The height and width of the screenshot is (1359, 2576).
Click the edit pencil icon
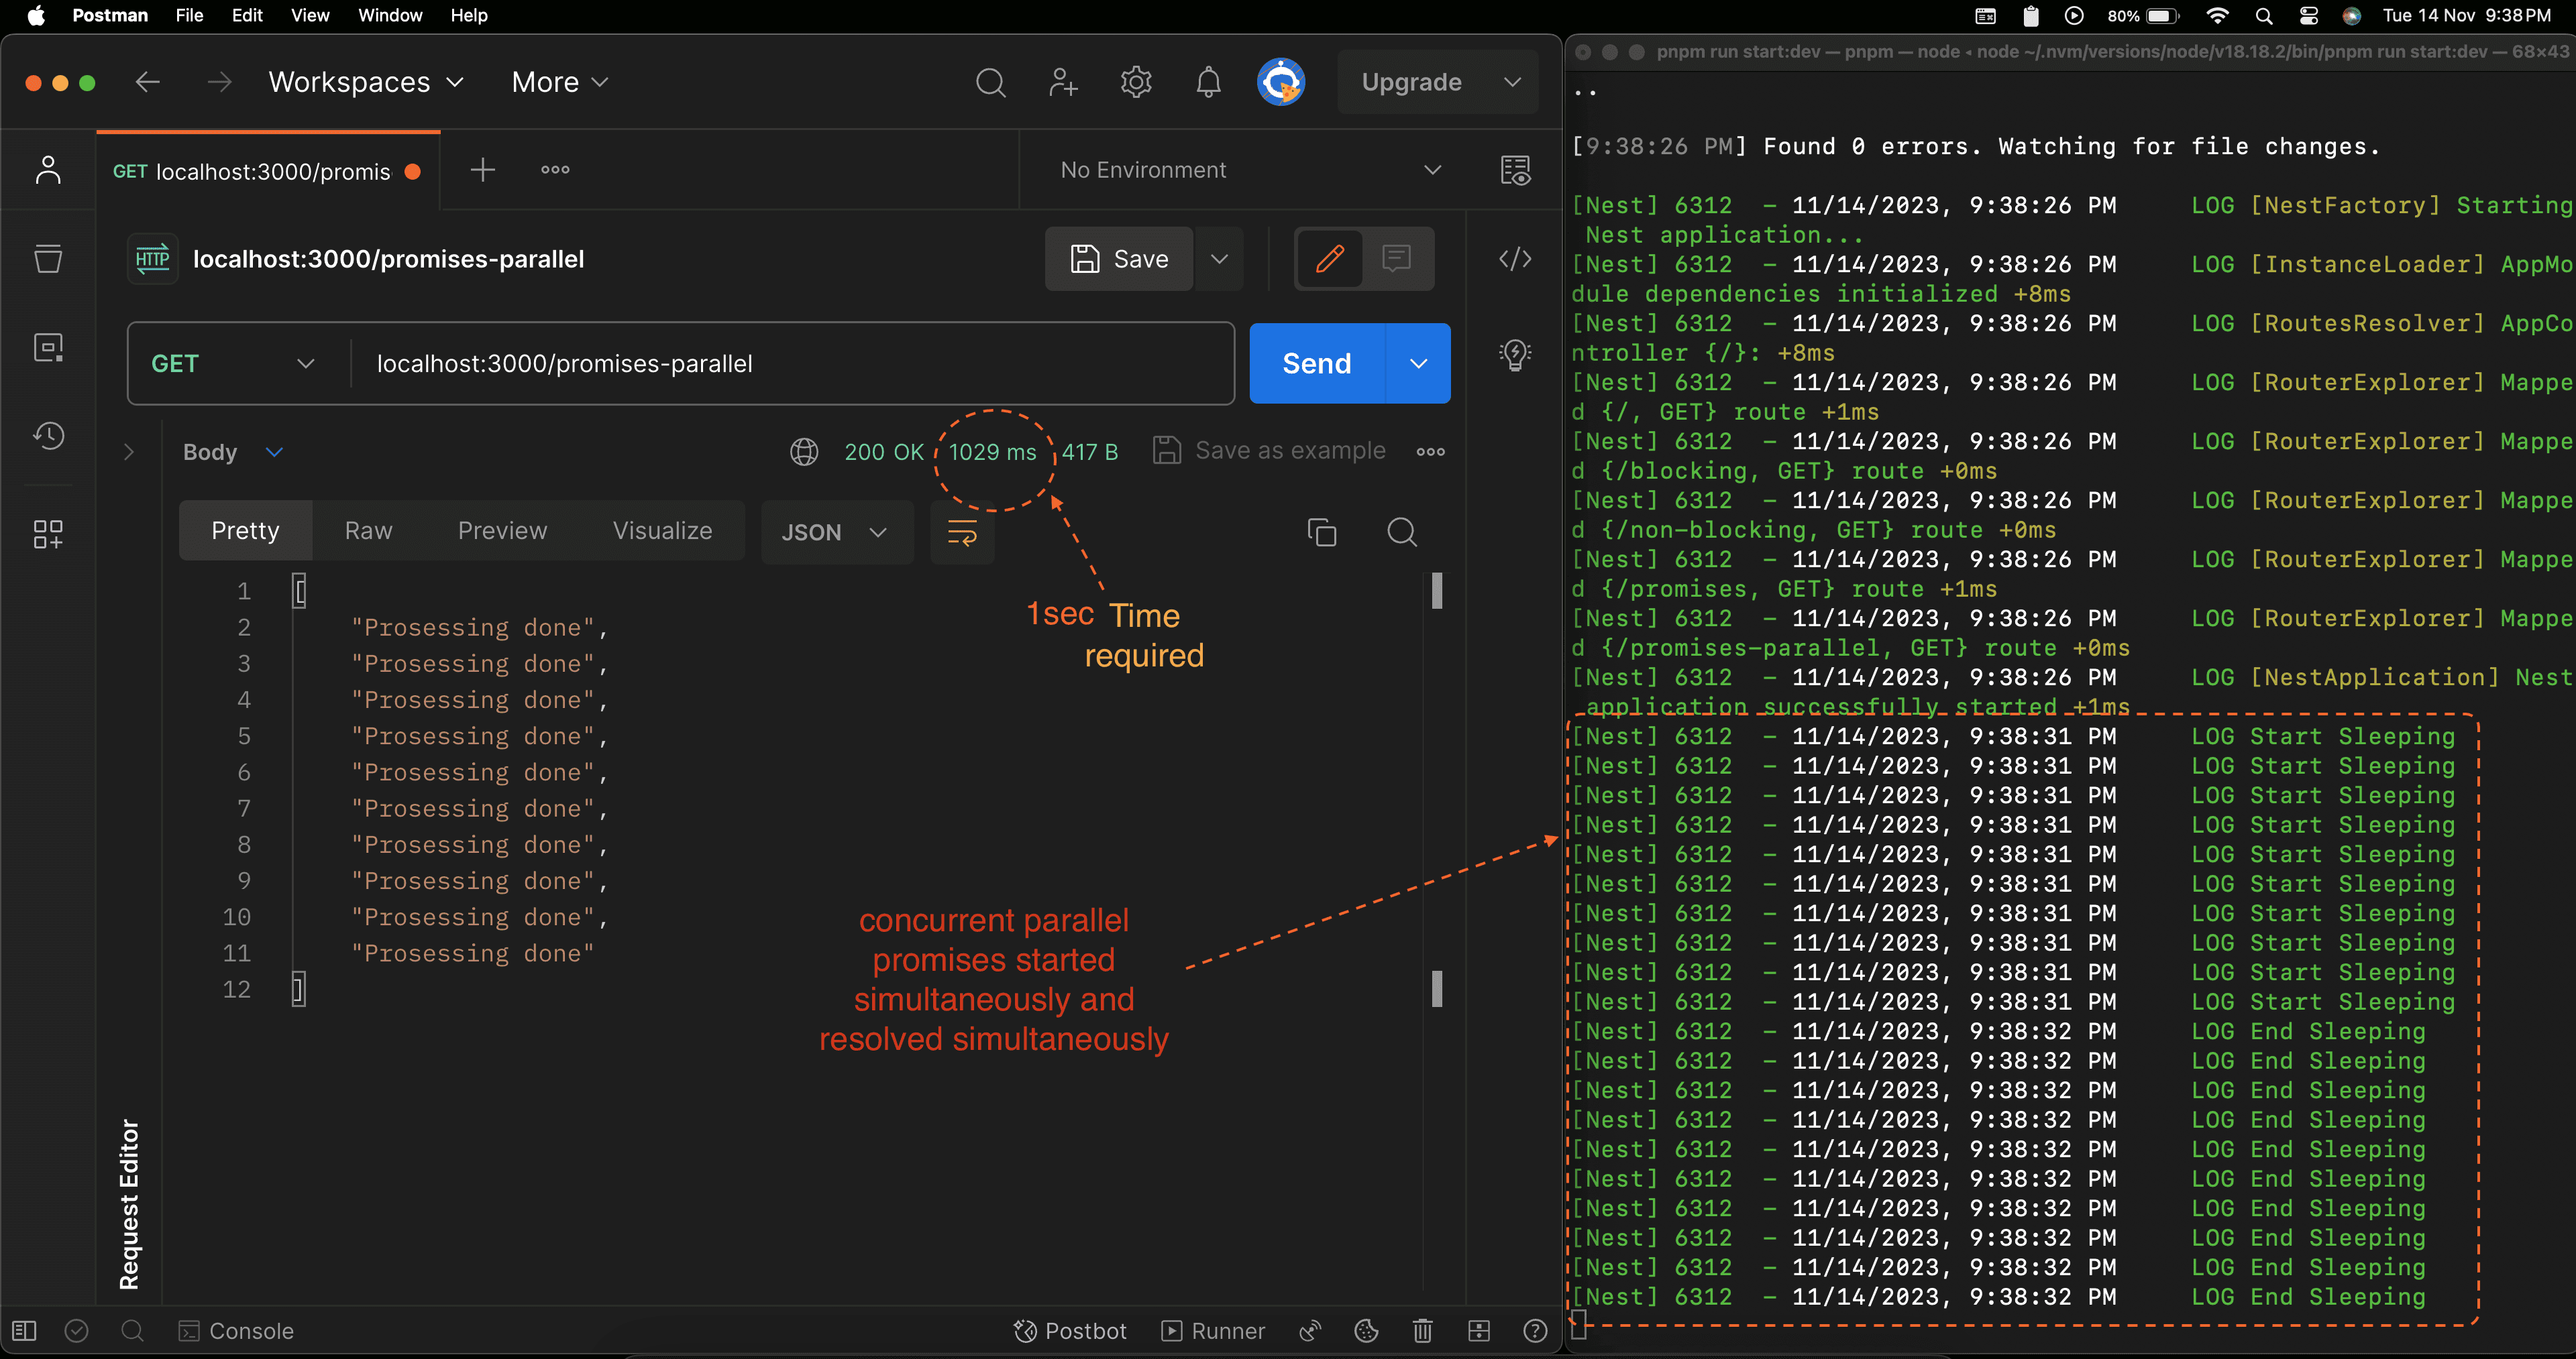[1329, 259]
